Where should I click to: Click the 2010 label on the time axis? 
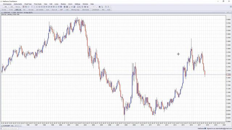142,125
